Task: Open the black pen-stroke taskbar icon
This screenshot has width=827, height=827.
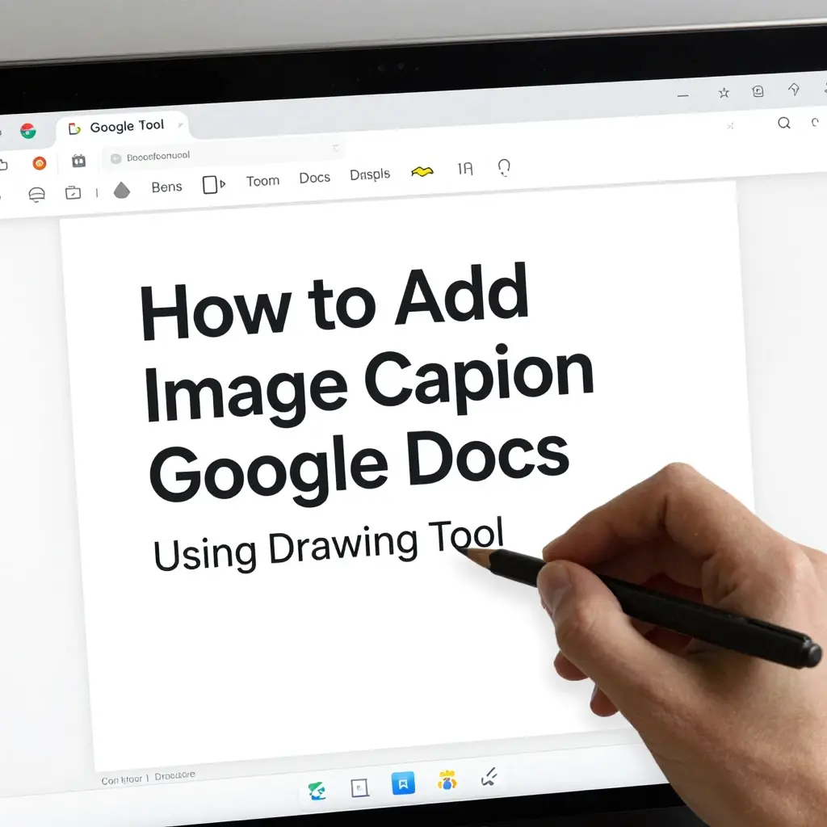Action: (x=490, y=776)
